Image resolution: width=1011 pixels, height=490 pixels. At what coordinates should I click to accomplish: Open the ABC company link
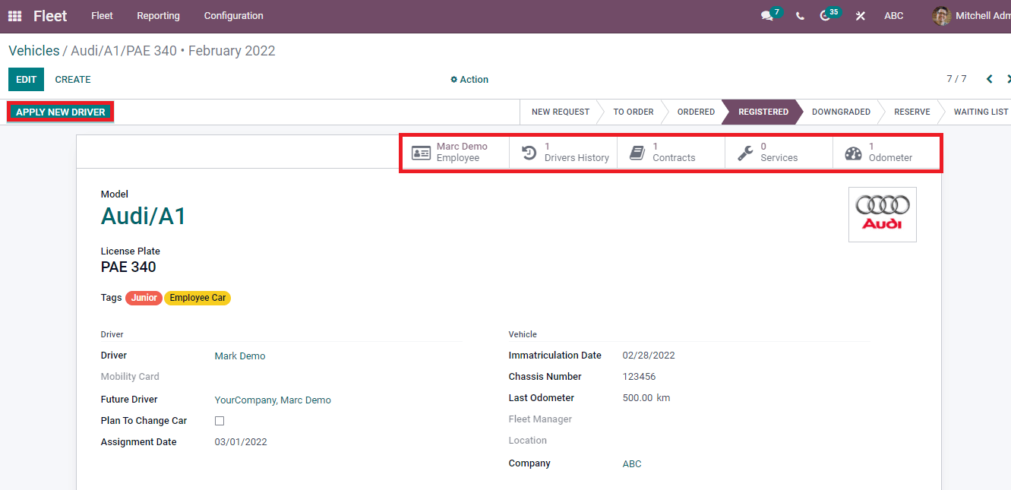[632, 464]
